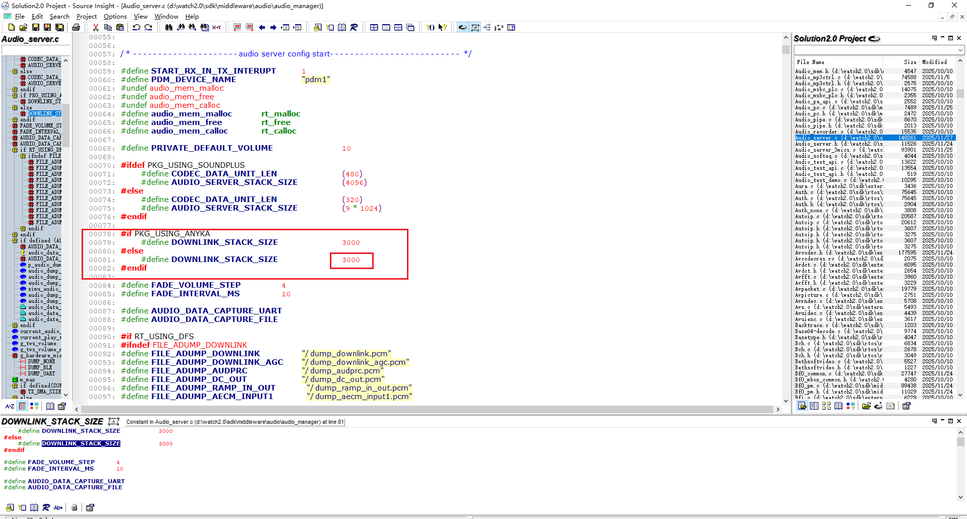The image size is (967, 519).
Task: Click the Print icon in the toolbar
Action: [x=76, y=28]
